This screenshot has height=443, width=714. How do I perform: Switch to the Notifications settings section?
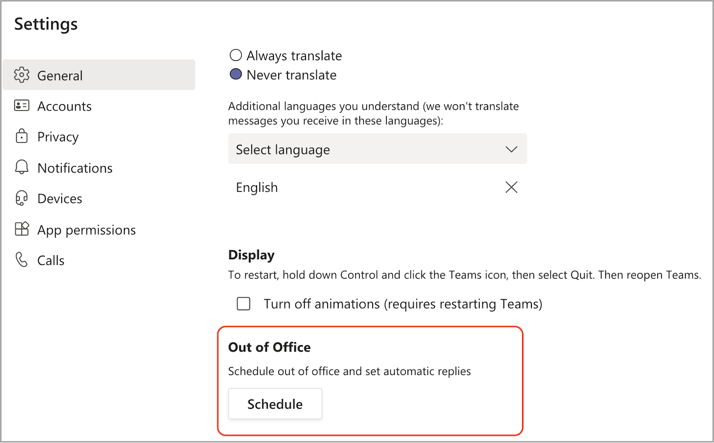75,167
